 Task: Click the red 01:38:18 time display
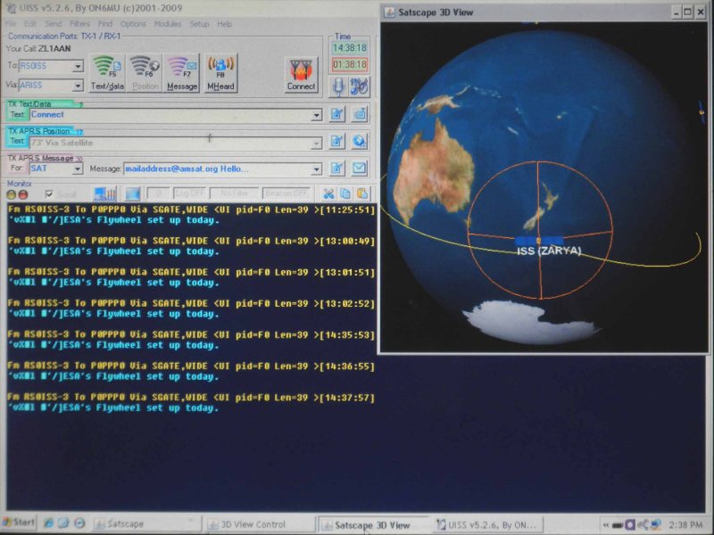(349, 64)
